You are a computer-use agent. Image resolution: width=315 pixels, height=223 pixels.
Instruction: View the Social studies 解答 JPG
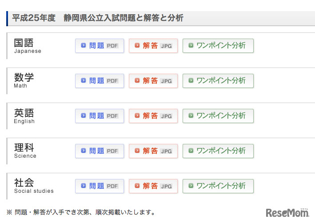[153, 186]
